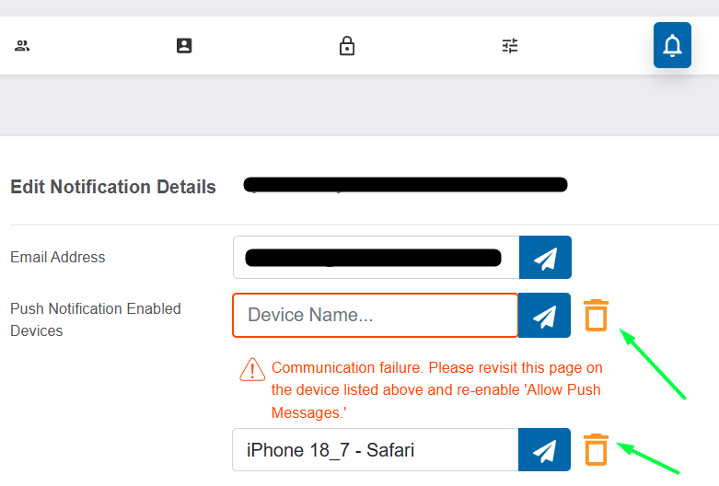Delete the unnamed device with trash icon

pos(597,315)
